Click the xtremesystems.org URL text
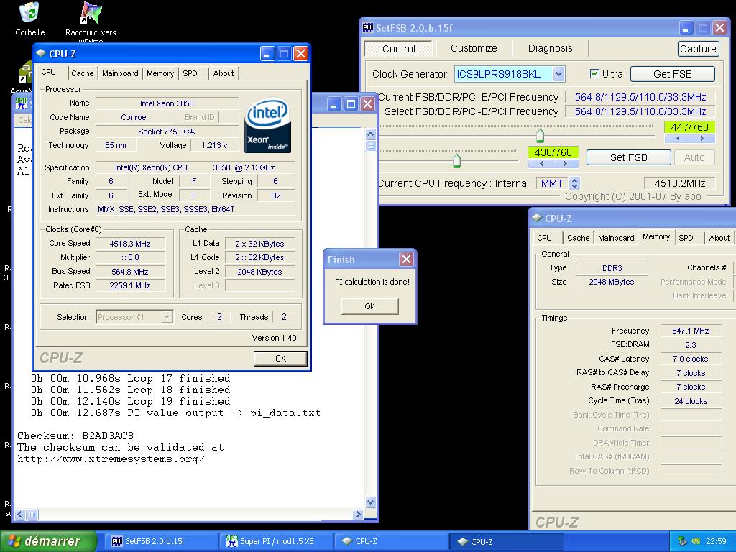The image size is (736, 552). (x=111, y=459)
